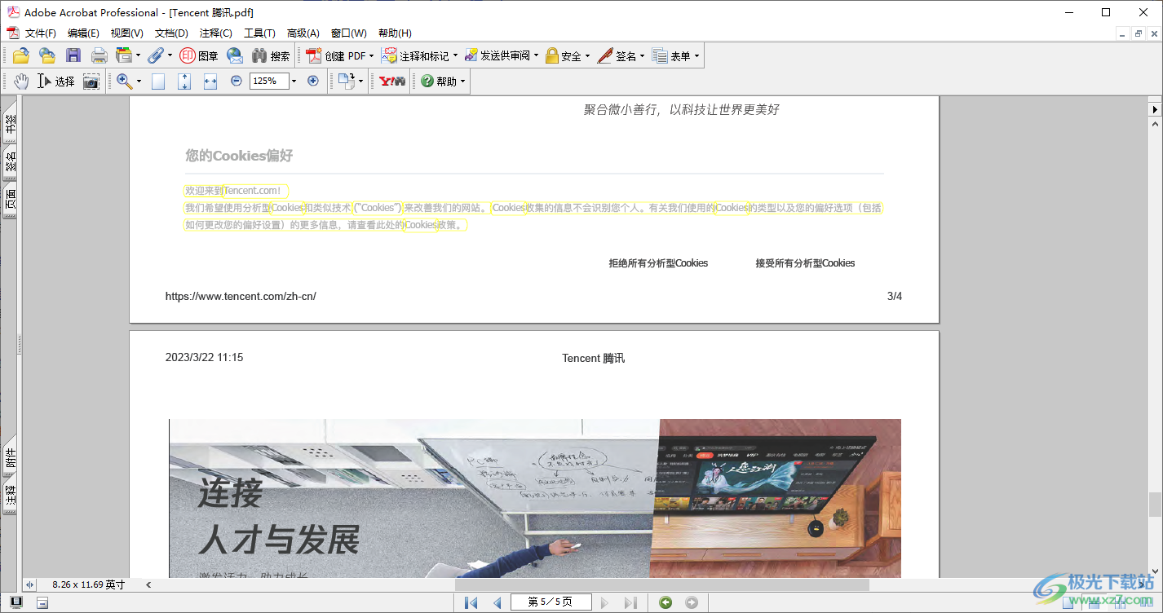Click the organizer icon in the toolbar

124,55
